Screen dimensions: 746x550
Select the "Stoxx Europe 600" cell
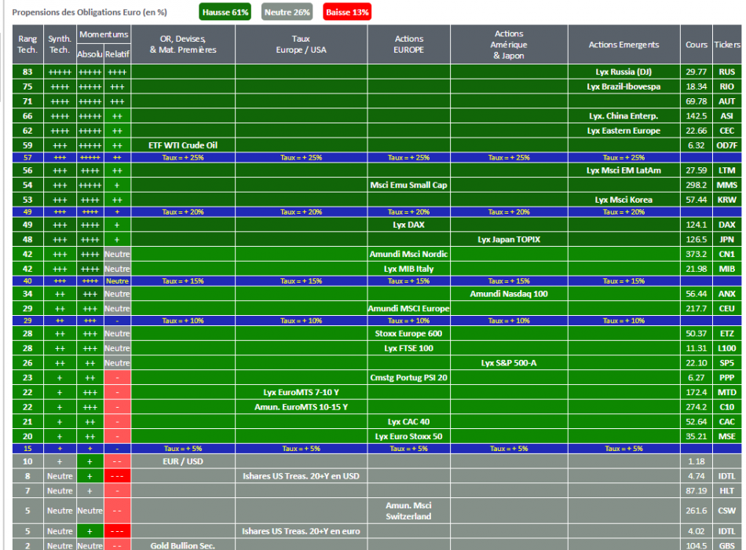coord(408,334)
